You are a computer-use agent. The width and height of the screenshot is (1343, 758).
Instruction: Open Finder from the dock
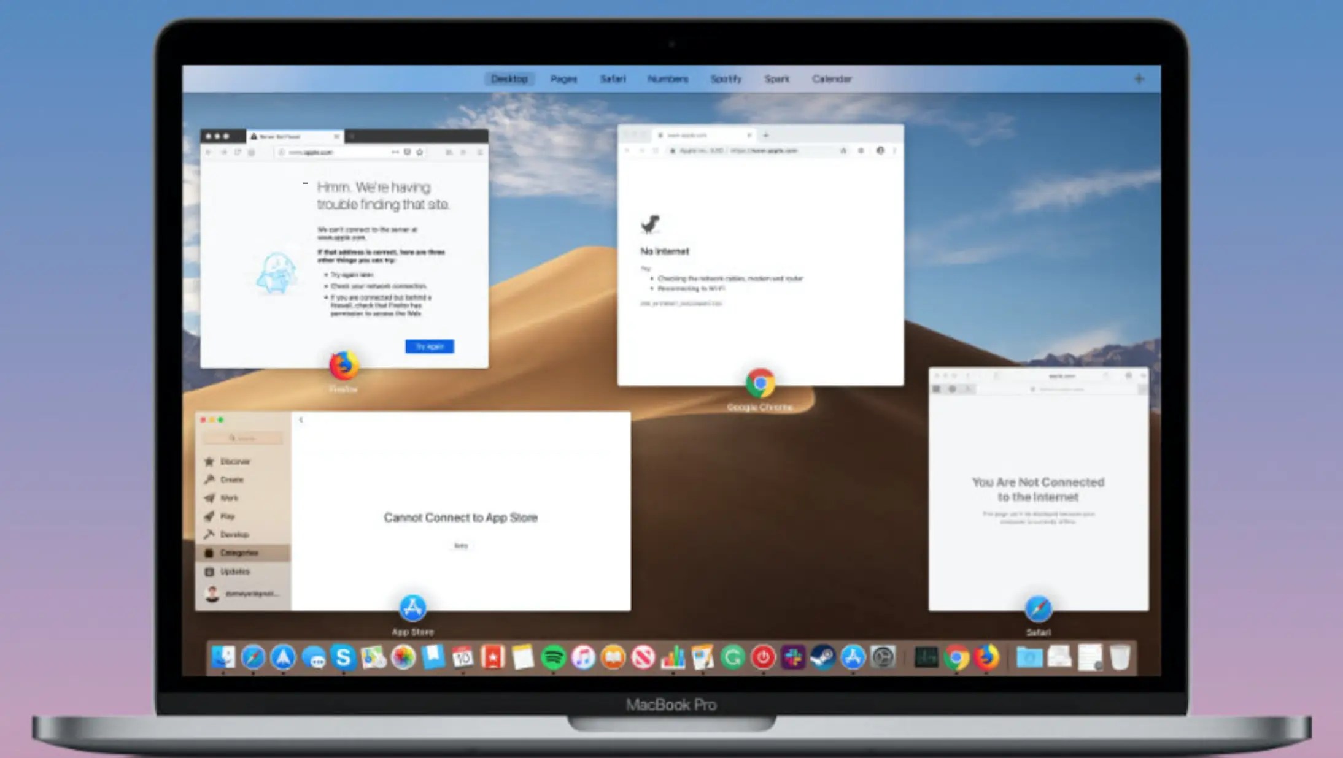tap(223, 657)
